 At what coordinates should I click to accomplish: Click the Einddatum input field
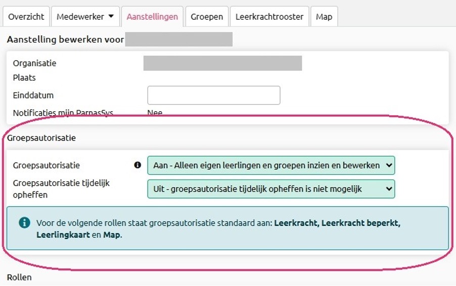point(214,95)
